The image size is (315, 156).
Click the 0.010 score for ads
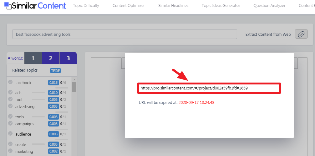(x=53, y=93)
